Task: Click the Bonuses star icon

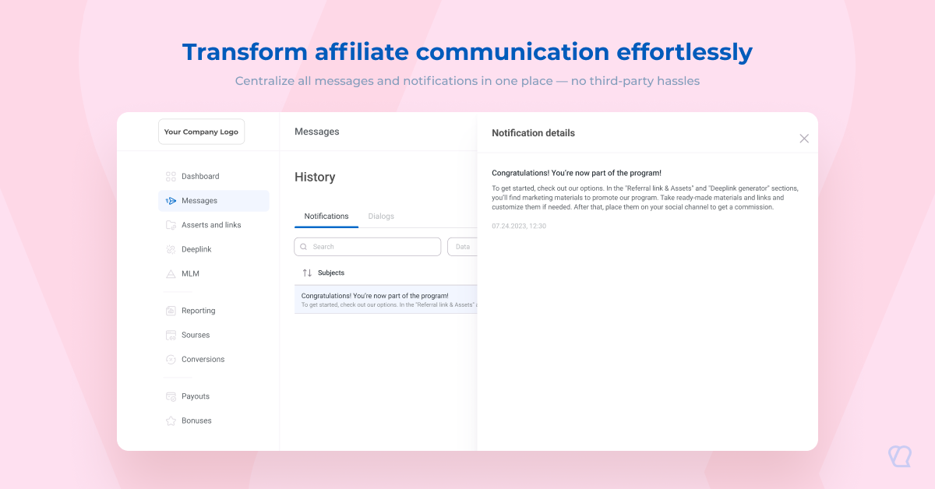Action: (171, 420)
